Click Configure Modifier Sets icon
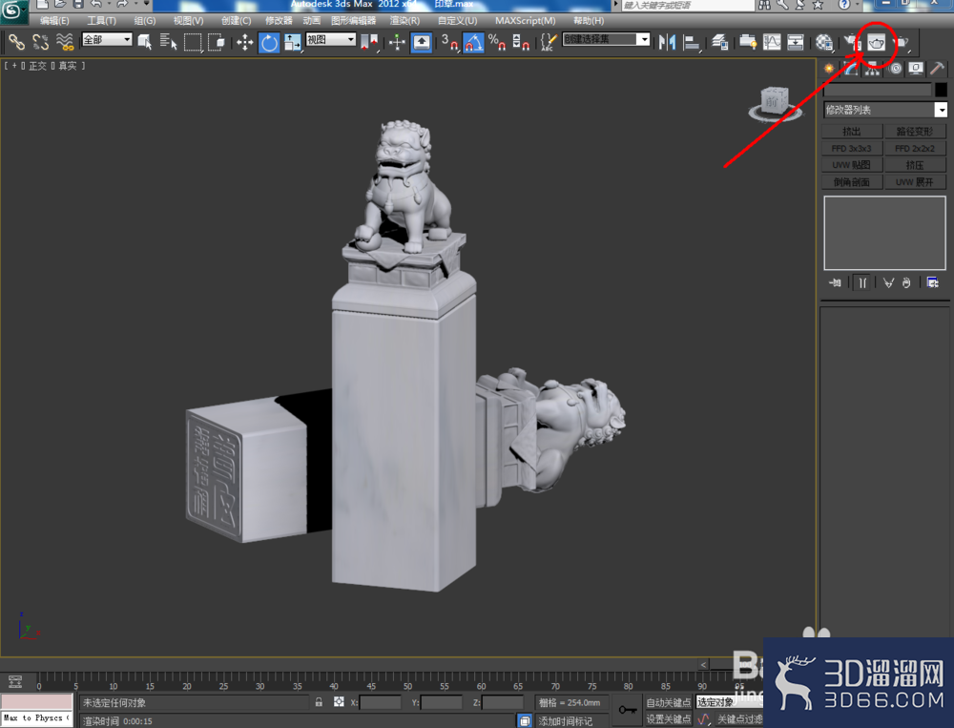Viewport: 954px width, 728px height. [932, 282]
